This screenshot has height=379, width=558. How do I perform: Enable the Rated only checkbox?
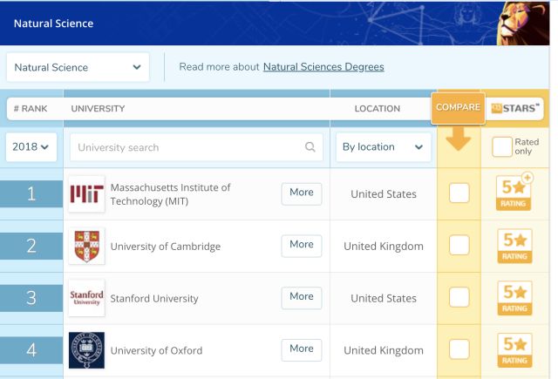[x=501, y=147]
